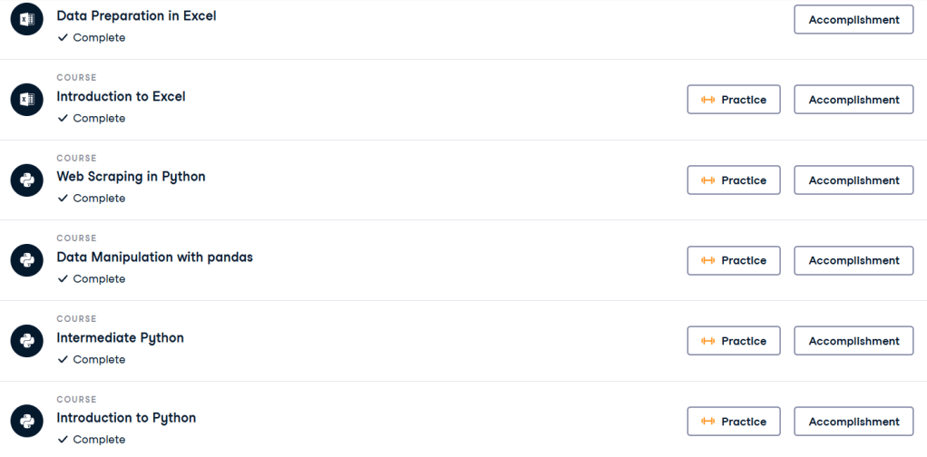Click Python icon beside Web Scraping in Python

[27, 180]
